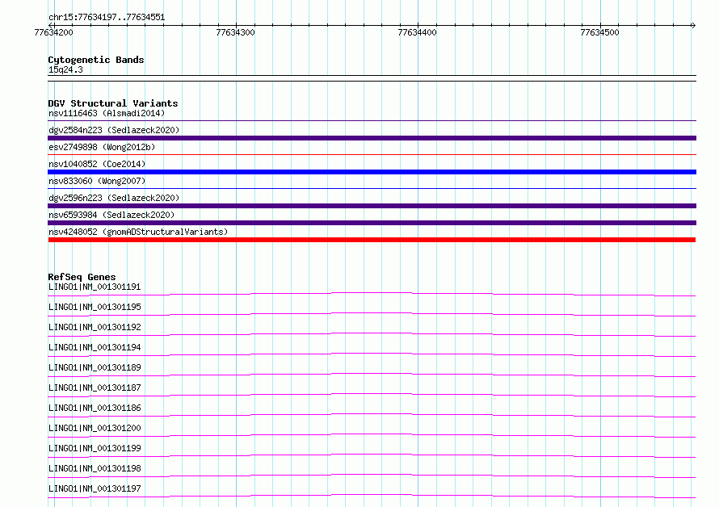Open transcript LINGO1|NM_001301187
Image resolution: width=719 pixels, height=507 pixels.
[x=95, y=388]
